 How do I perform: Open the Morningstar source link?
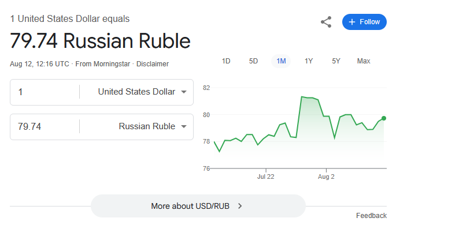pos(103,64)
